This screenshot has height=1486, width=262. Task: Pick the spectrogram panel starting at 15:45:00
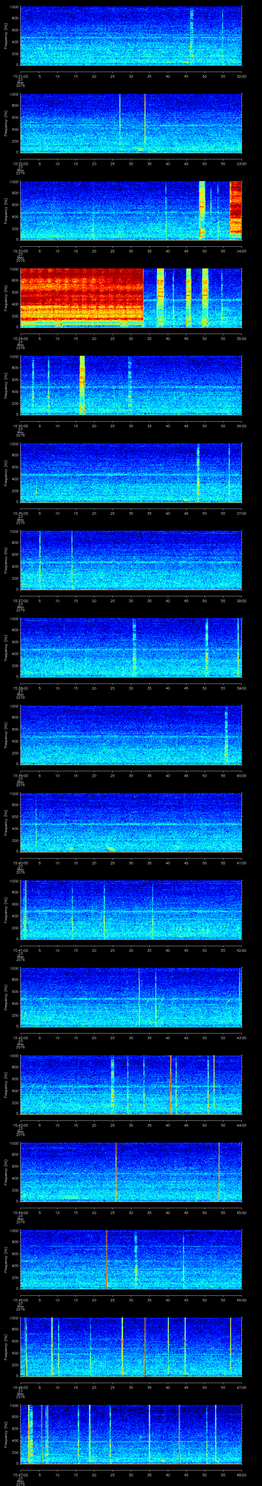click(131, 1259)
